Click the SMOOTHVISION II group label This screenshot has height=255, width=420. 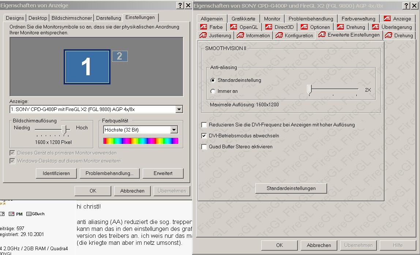(x=225, y=49)
